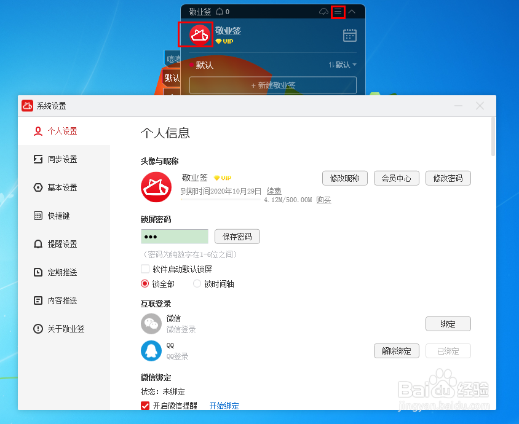Click the red avatar in the widget
Viewport: 519px width, 424px height.
(x=200, y=34)
